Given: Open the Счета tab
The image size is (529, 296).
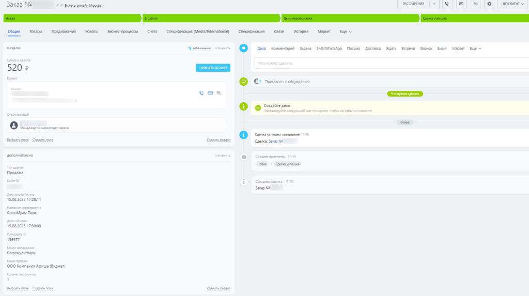Looking at the screenshot, I should point(152,32).
